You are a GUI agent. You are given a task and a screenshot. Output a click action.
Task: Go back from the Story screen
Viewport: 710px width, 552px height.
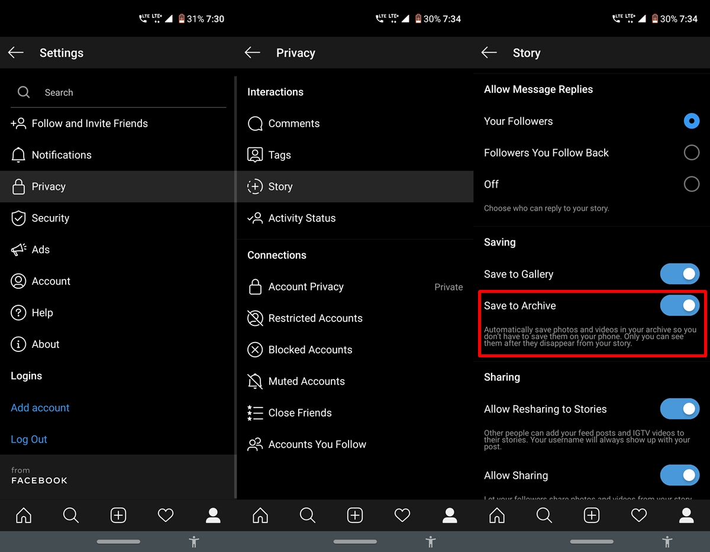489,53
